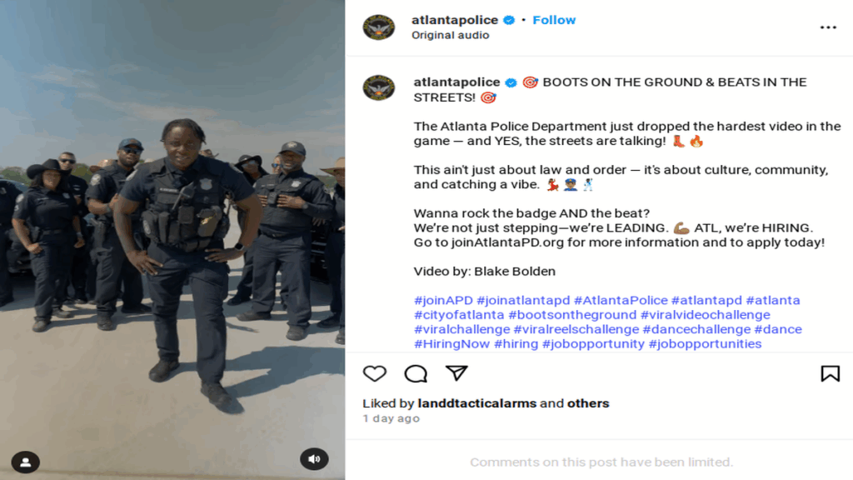Click the video to pause playback
Viewport: 853px width, 480px height.
point(172,240)
